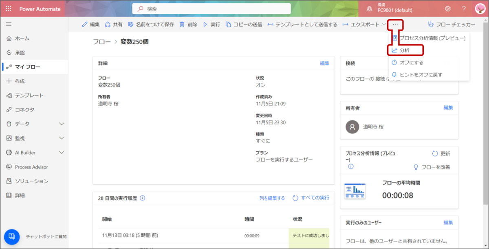The height and width of the screenshot is (249, 489).
Task: Click 列を編集する link
Action: 272,198
